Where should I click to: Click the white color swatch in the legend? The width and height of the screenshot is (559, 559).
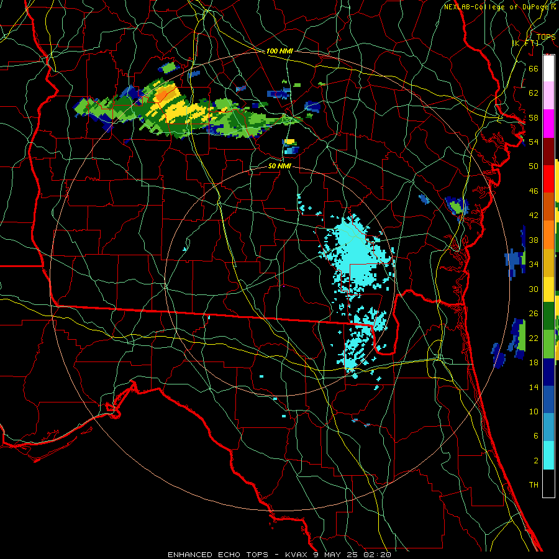pos(548,68)
